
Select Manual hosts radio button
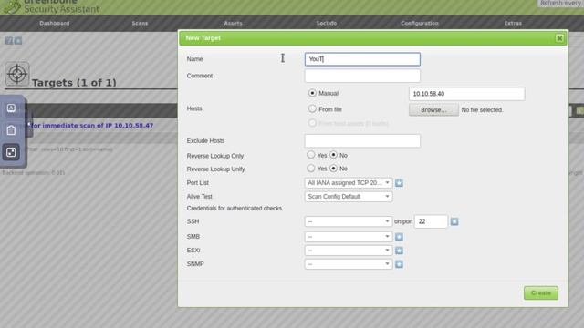coord(312,93)
